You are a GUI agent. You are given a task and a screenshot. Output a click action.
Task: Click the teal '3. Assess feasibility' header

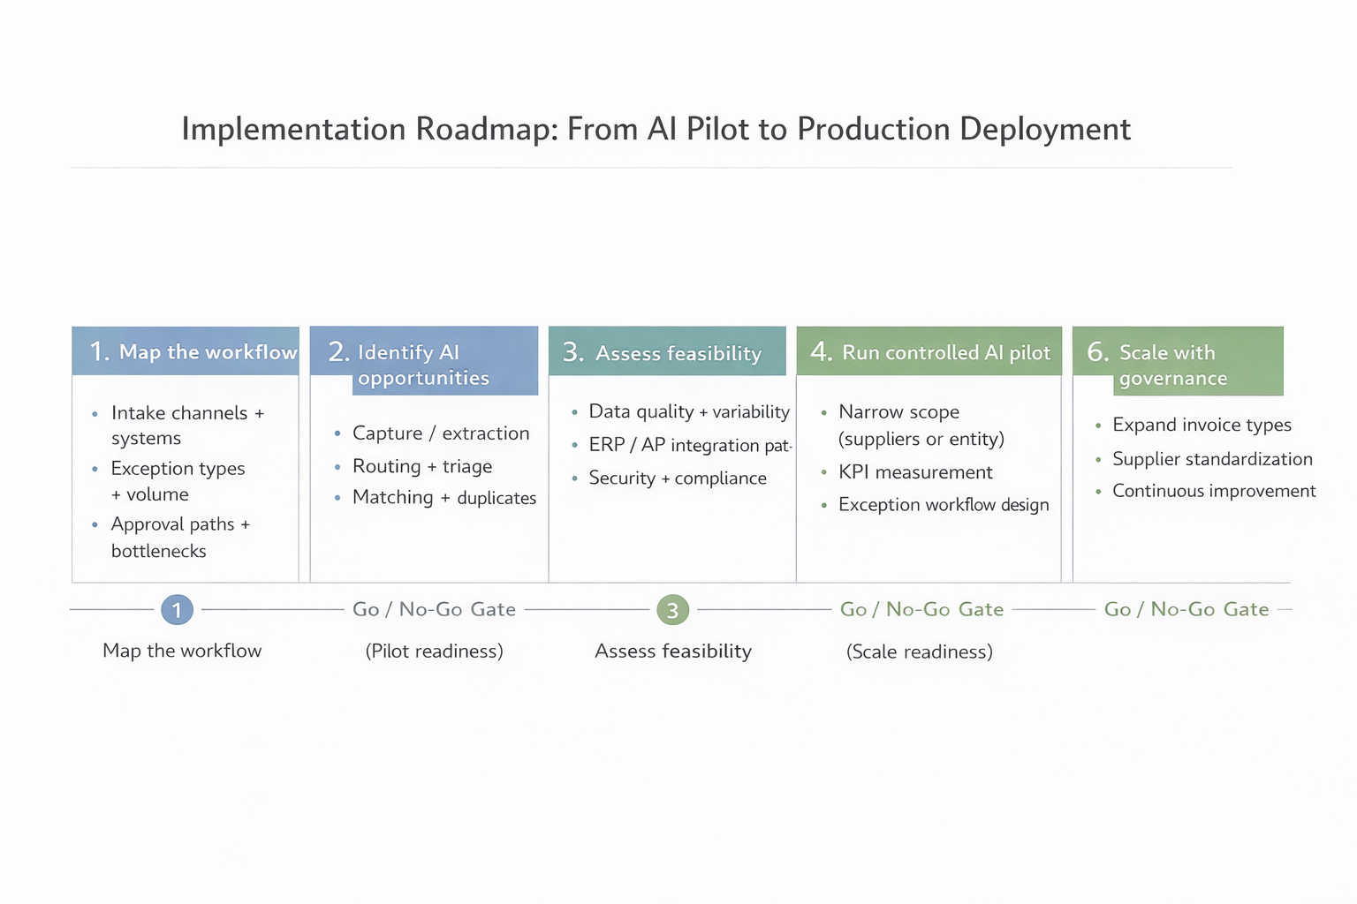[x=667, y=352]
